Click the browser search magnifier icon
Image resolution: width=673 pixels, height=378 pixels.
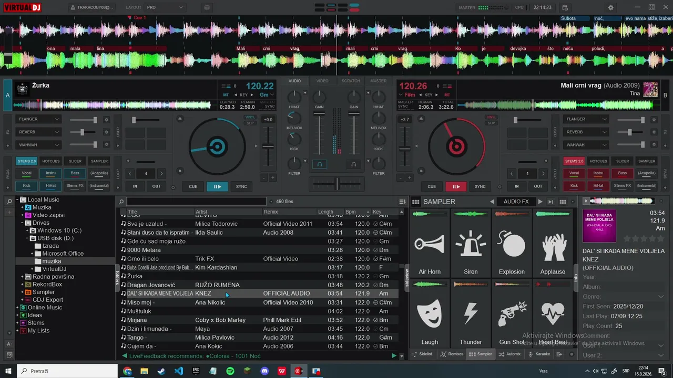pyautogui.click(x=121, y=202)
